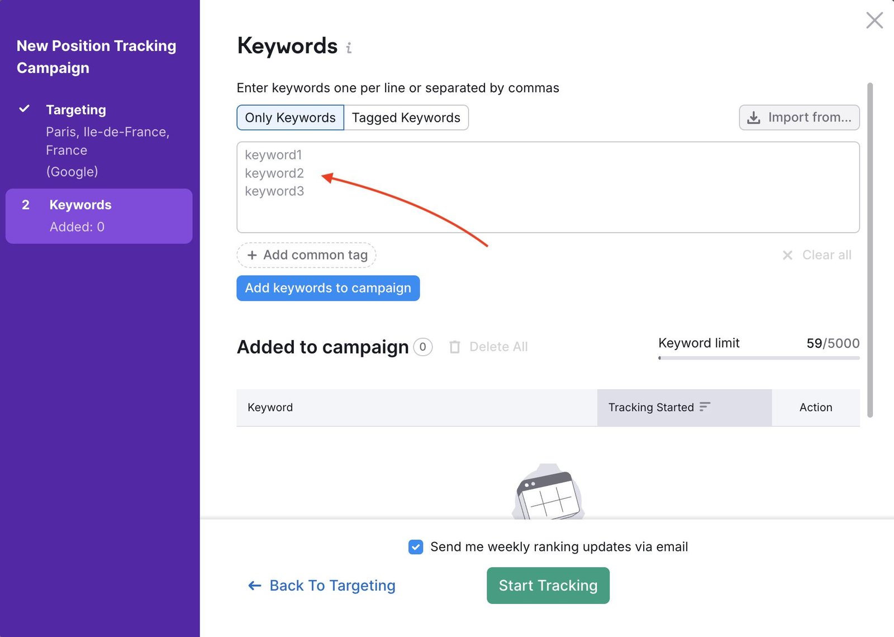This screenshot has width=894, height=637.
Task: Click the Paris, Ile-de-France, France location text
Action: 108,141
